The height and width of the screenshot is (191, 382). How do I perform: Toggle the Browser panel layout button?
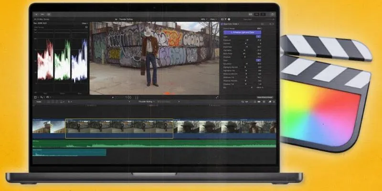pyautogui.click(x=250, y=14)
